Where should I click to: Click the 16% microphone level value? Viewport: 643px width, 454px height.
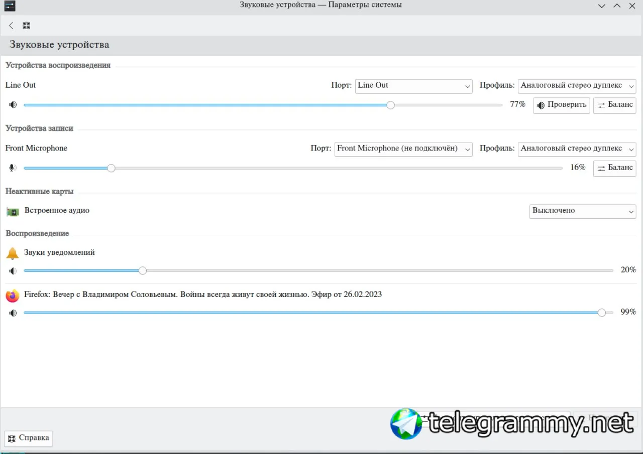pyautogui.click(x=578, y=168)
